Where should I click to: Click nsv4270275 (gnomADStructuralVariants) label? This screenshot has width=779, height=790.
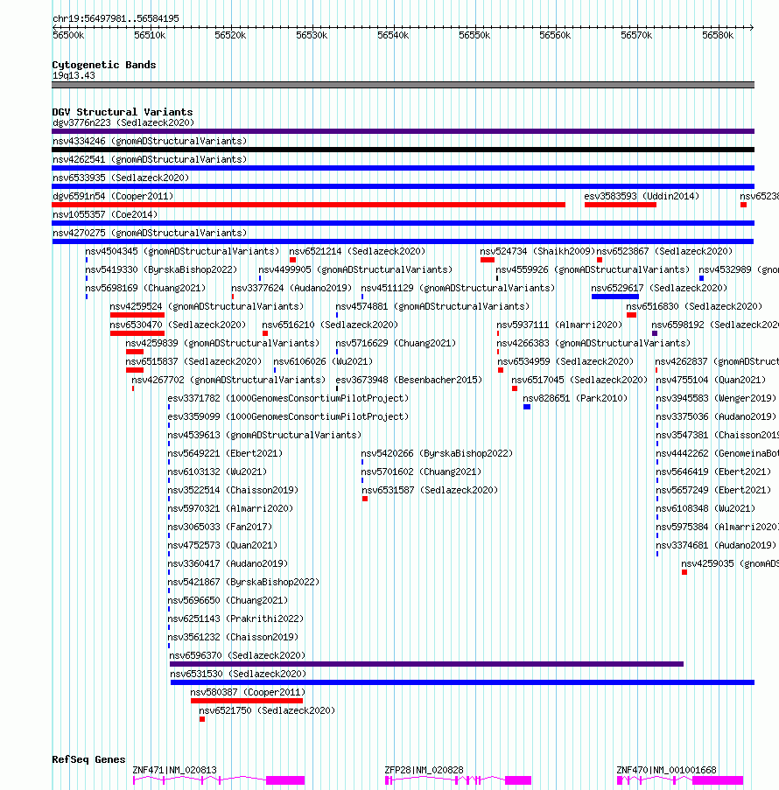150,234
